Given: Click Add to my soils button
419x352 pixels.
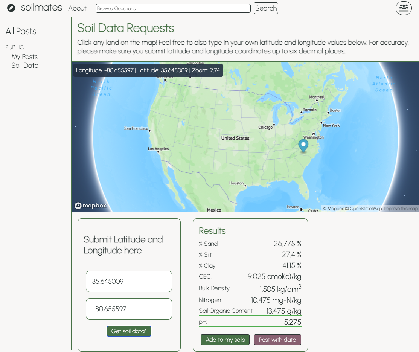Looking at the screenshot, I should 225,340.
